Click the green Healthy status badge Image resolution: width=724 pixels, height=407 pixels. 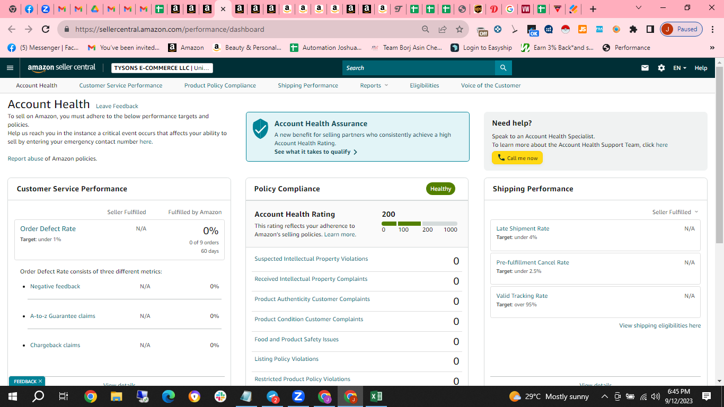440,189
